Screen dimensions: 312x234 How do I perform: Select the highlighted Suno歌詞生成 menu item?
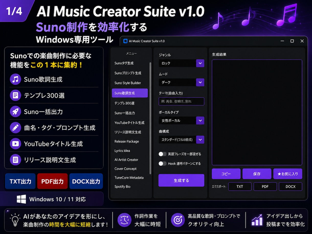[x=130, y=93]
